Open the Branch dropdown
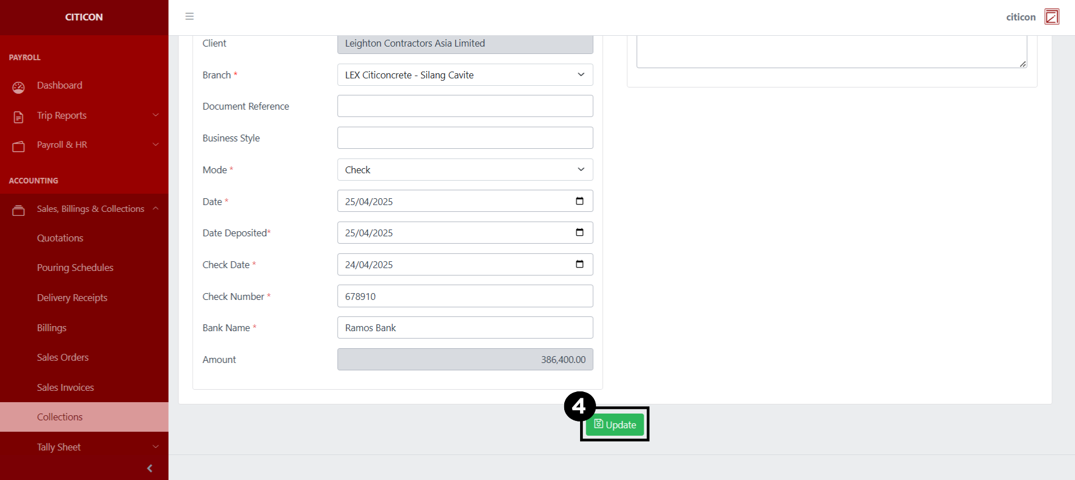This screenshot has height=480, width=1075. [465, 75]
